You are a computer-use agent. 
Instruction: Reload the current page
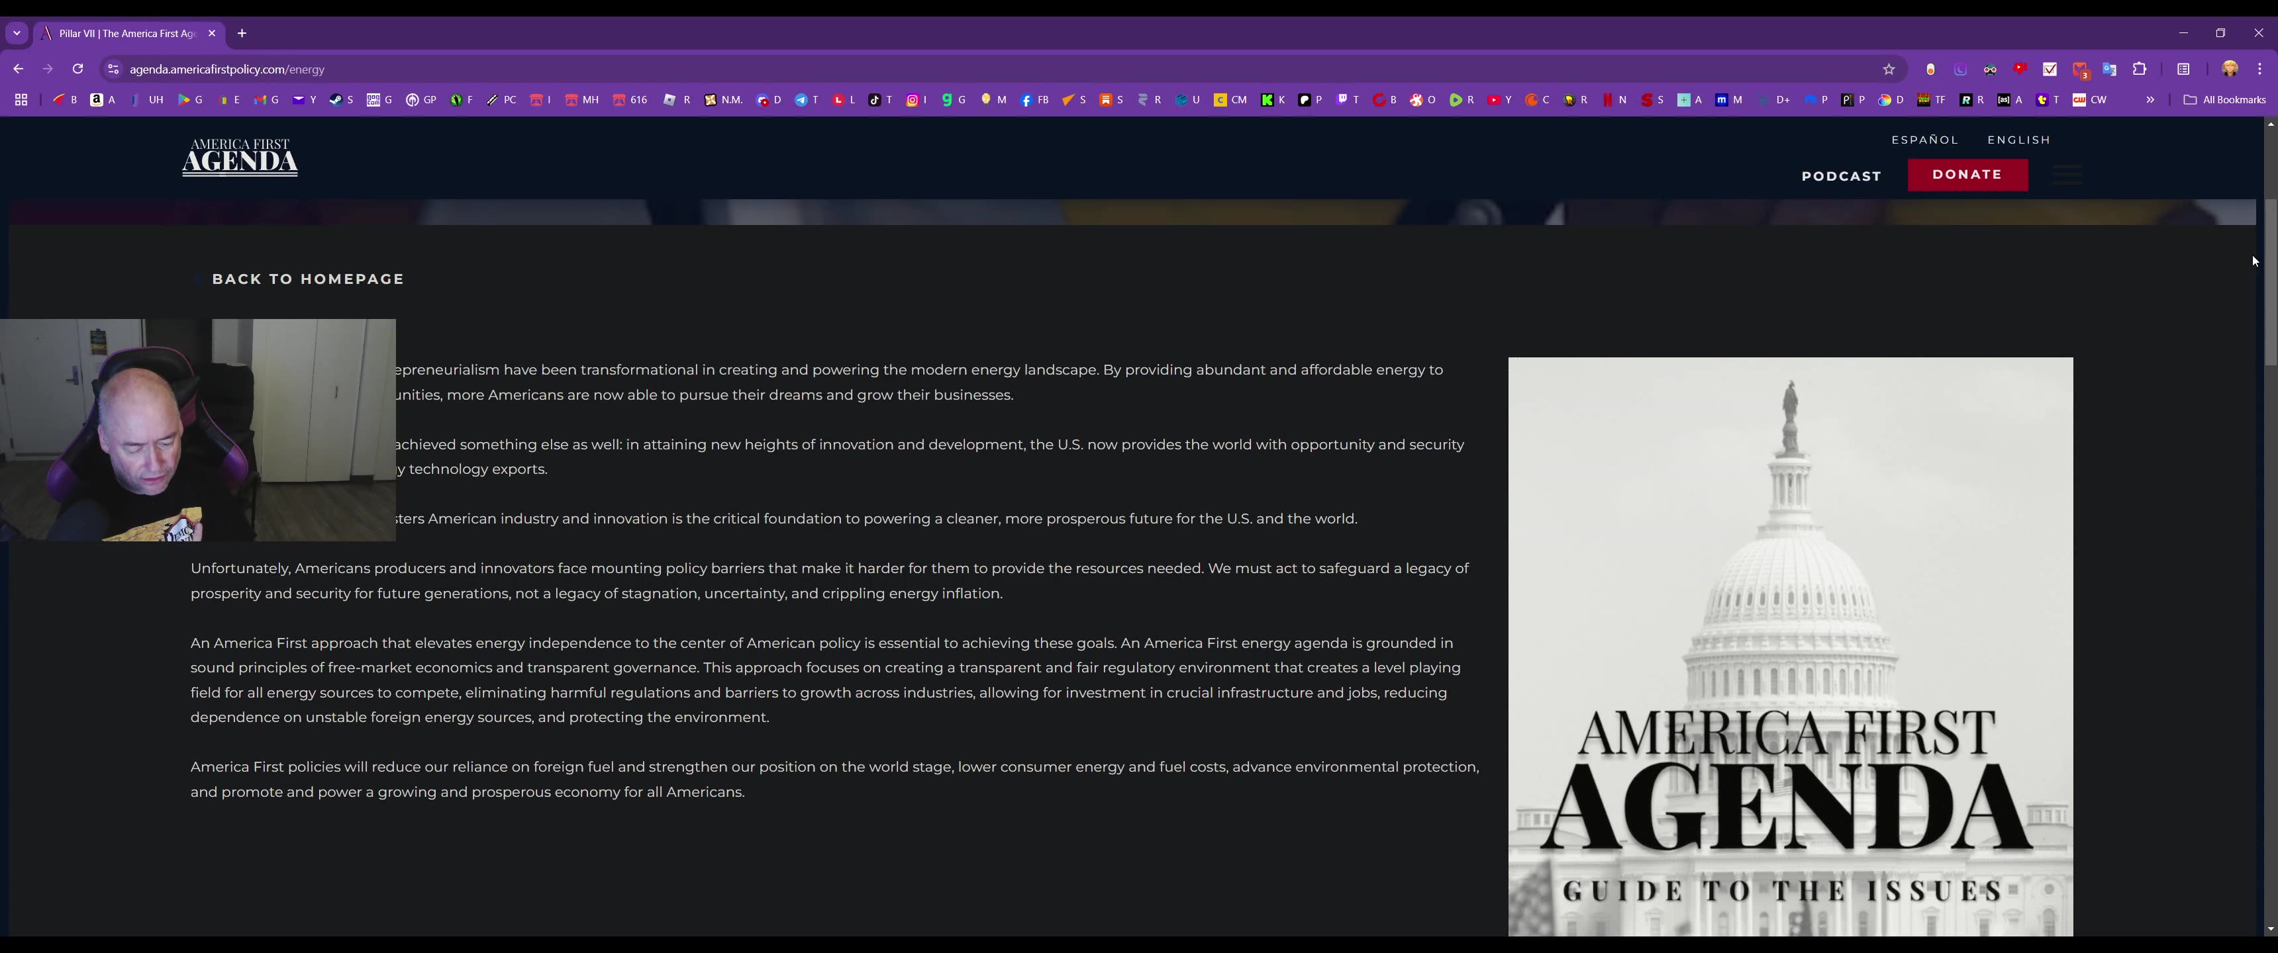[78, 69]
